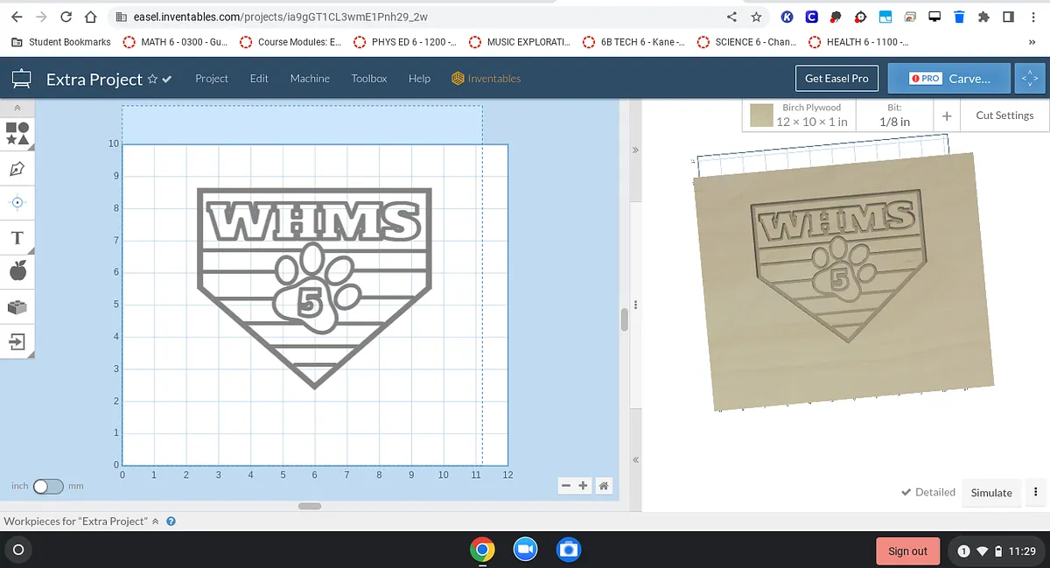Image resolution: width=1050 pixels, height=568 pixels.
Task: Toggle units between inch and mm
Action: tap(48, 487)
